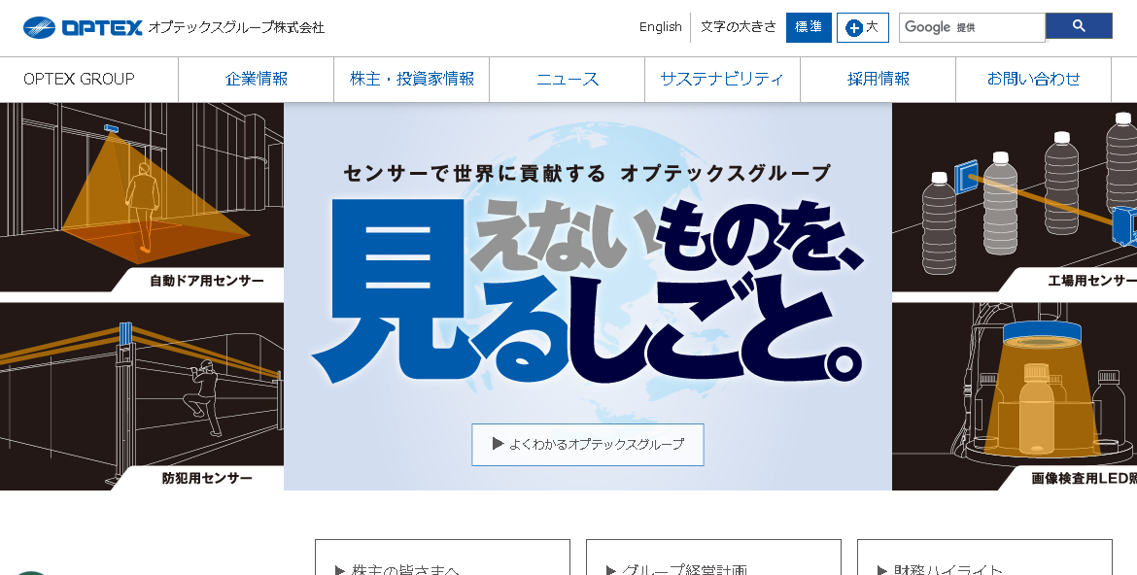Screen dimensions: 1137x575
Task: Switch the site language to English
Action: [x=660, y=27]
